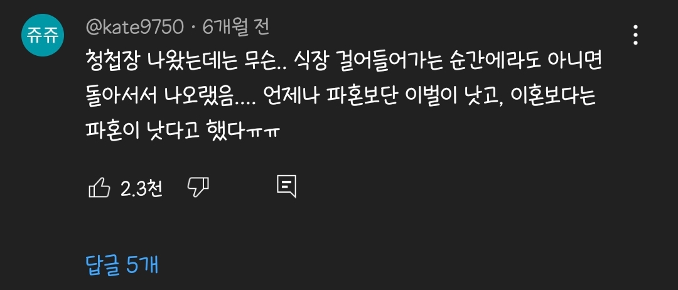Like the comment with the thumbs-up icon
The width and height of the screenshot is (678, 290).
(99, 188)
